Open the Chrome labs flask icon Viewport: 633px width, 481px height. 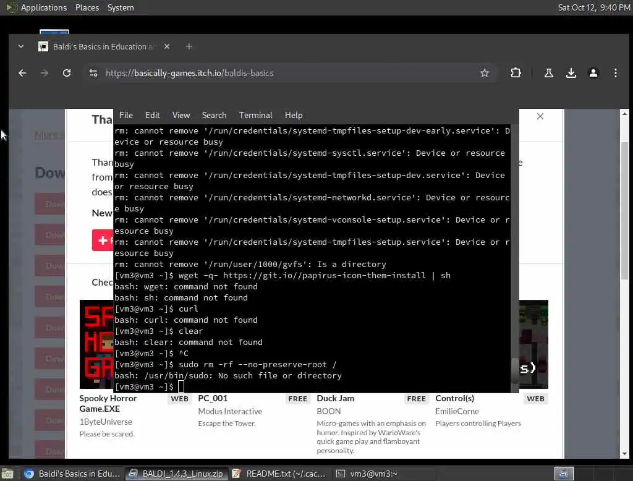point(549,73)
